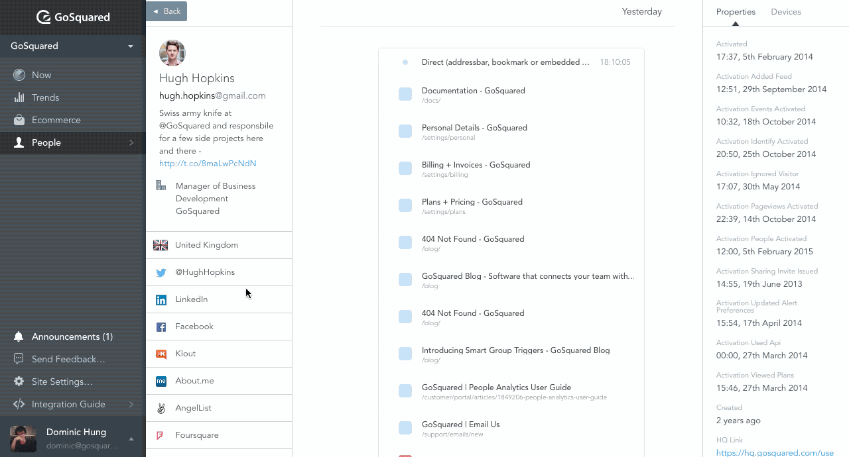Image resolution: width=849 pixels, height=457 pixels.
Task: Click the Plans + Pricing page square icon
Action: pyautogui.click(x=405, y=205)
